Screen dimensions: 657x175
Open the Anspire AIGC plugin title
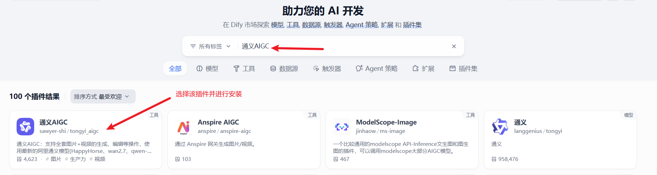pyautogui.click(x=218, y=122)
